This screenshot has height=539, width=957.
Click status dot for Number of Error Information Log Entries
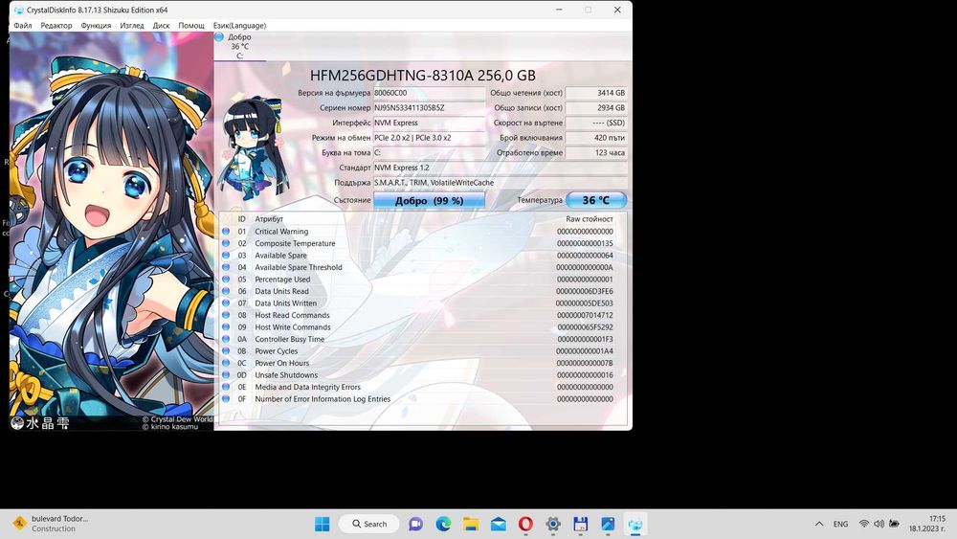tap(226, 398)
